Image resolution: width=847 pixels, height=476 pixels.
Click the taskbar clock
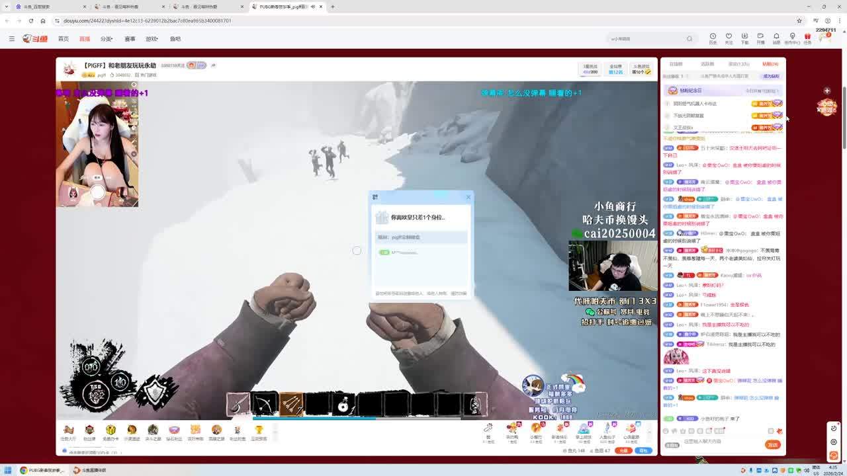[834, 470]
